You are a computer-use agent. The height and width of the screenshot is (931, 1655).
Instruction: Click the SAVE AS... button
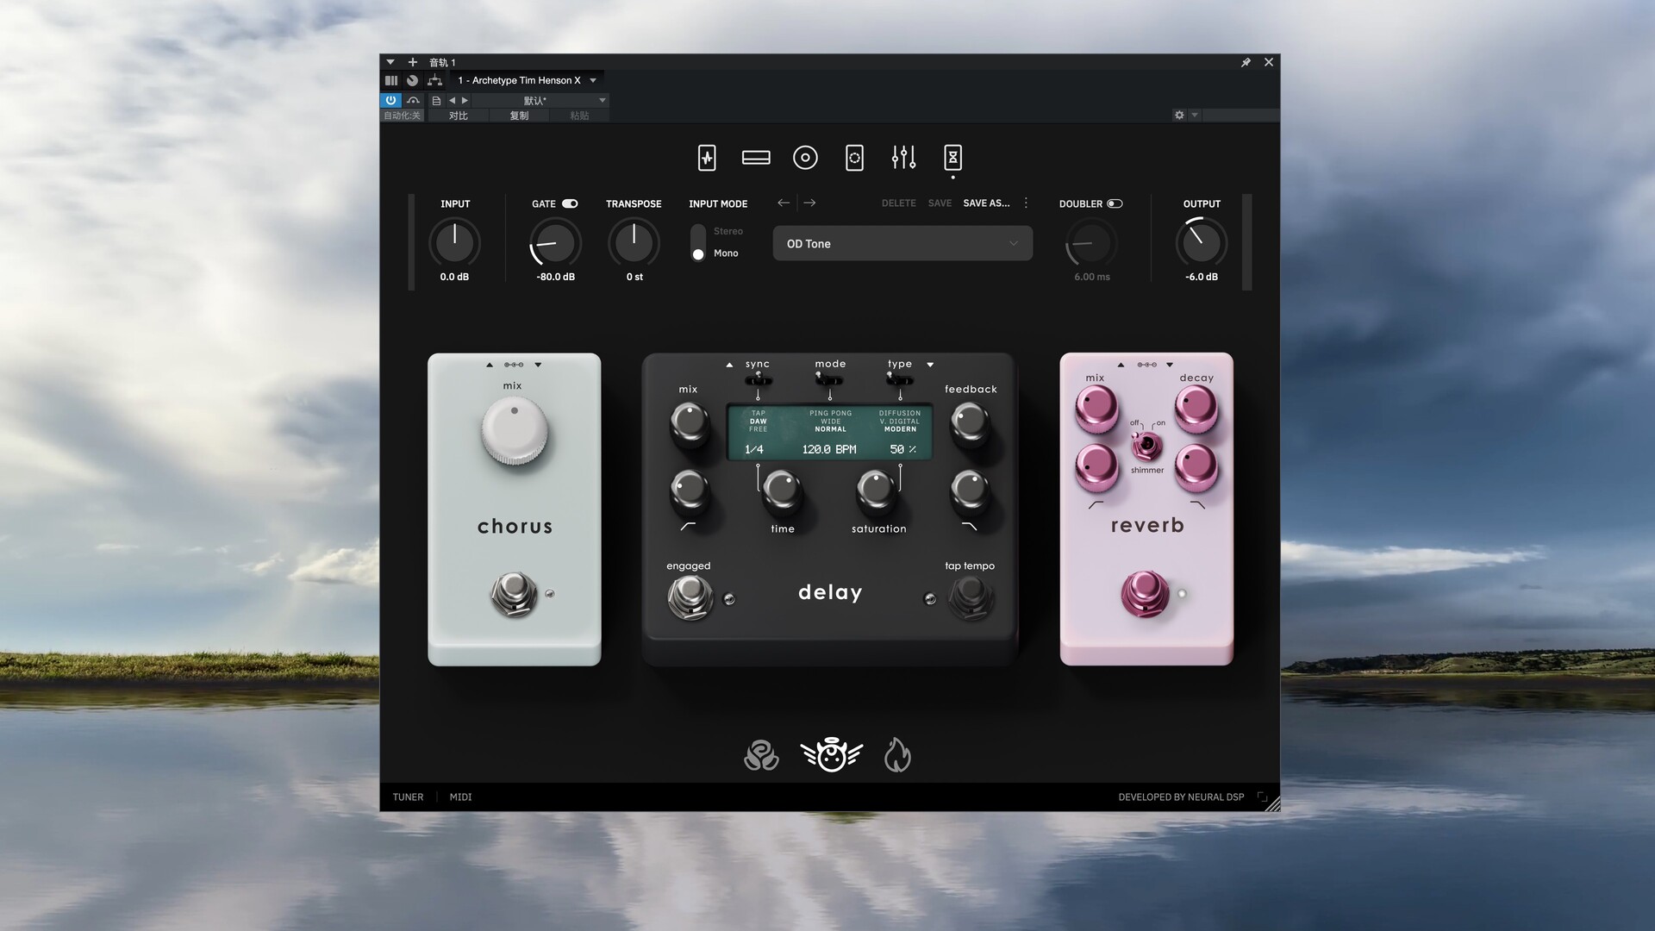tap(986, 203)
